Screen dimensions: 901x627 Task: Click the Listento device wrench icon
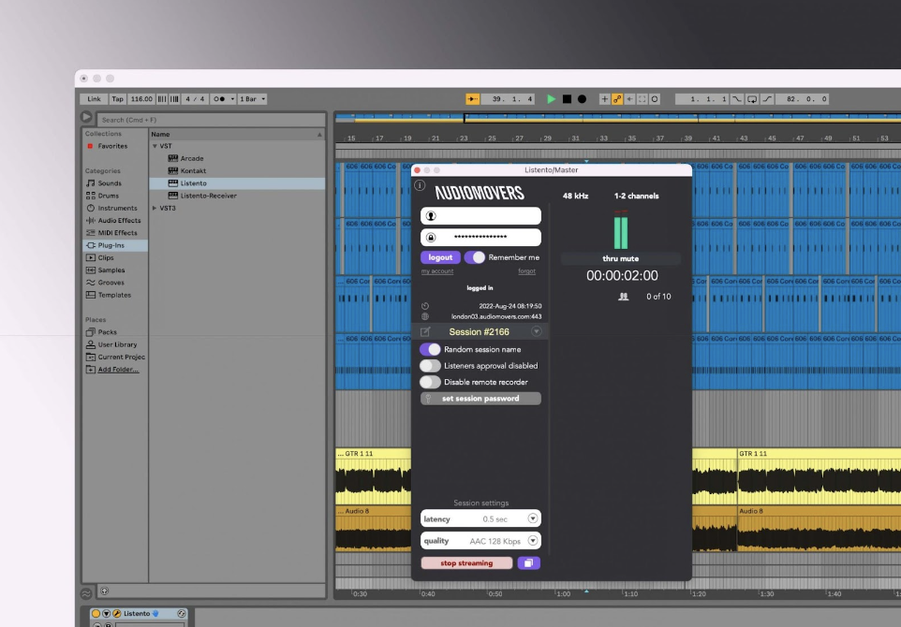(117, 614)
